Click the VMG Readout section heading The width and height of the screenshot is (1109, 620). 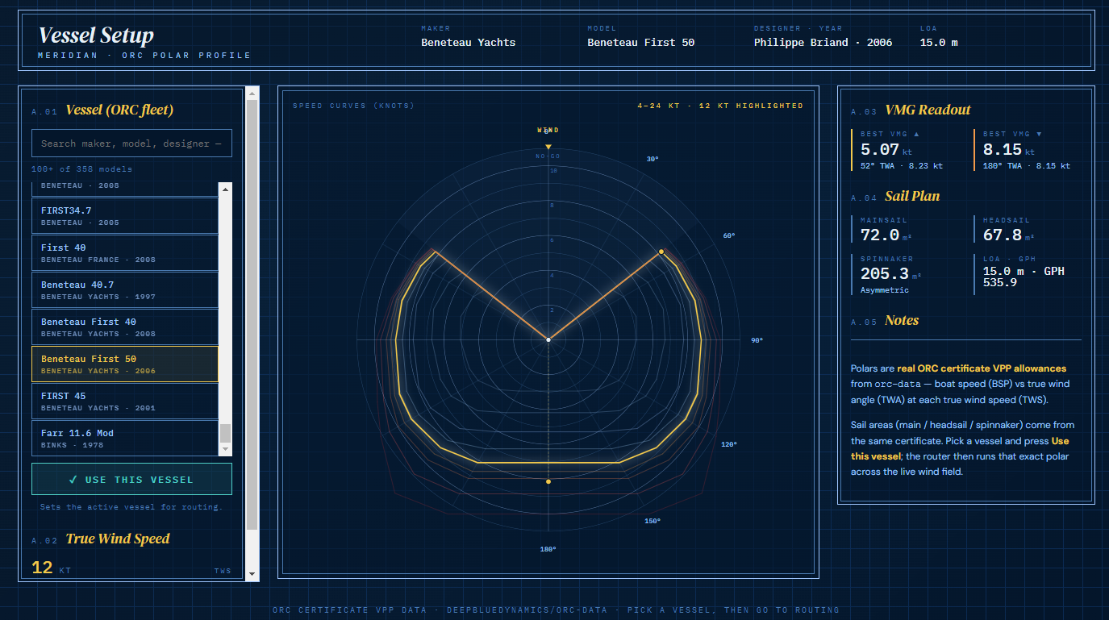click(x=928, y=110)
